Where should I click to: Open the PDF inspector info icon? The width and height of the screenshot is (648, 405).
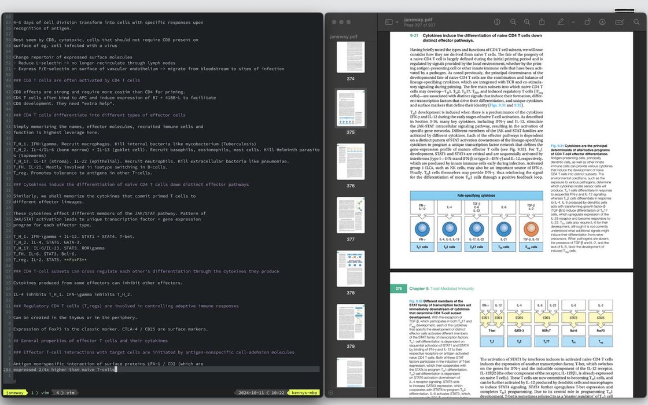[x=497, y=22]
